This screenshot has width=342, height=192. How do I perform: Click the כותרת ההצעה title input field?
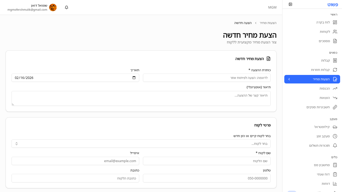(207, 78)
